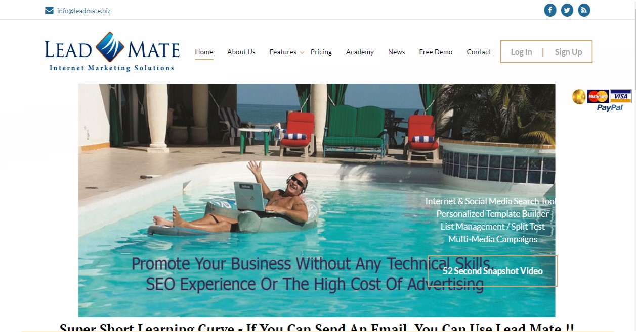Expand the Features dropdown chevron
Viewport: 636px width, 332px height.
(302, 52)
